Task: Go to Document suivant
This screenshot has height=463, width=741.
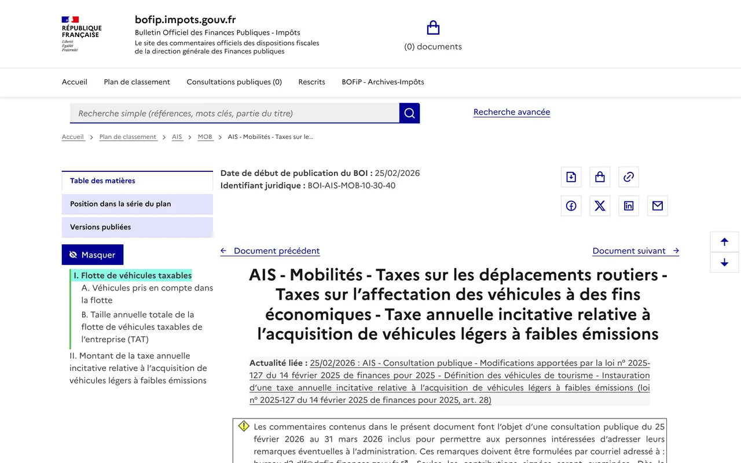Action: (x=636, y=251)
